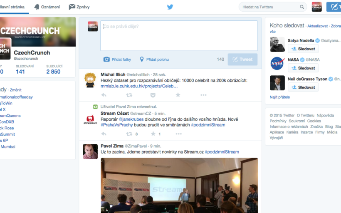Image resolution: width=341 pixels, height=213 pixels.
Task: Open the SLEDOVANÍ 141 count
Action: tap(25, 69)
